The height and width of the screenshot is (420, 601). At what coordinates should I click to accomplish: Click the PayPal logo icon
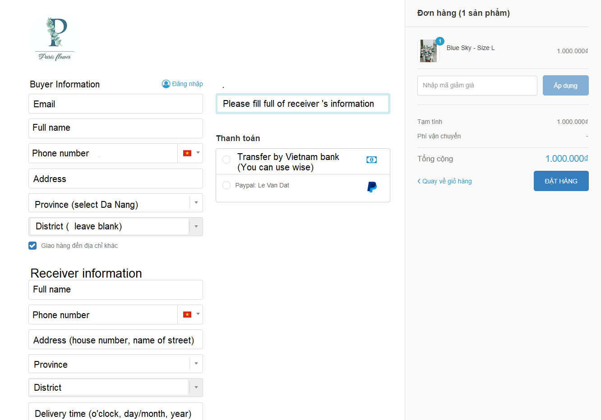372,187
